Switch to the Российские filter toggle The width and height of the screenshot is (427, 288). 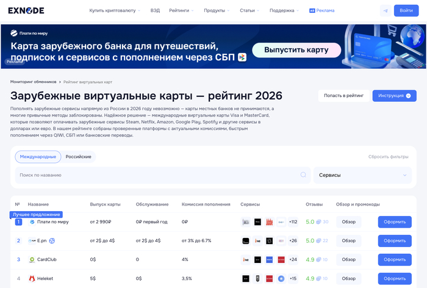point(78,157)
